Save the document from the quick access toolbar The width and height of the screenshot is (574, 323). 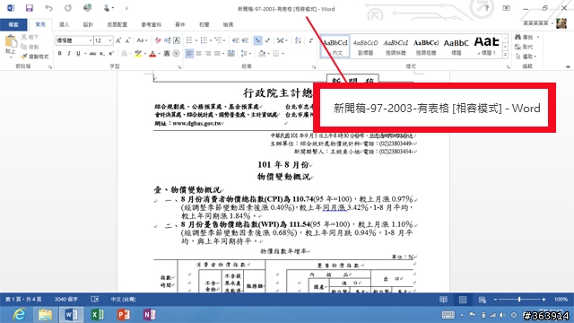coord(30,8)
